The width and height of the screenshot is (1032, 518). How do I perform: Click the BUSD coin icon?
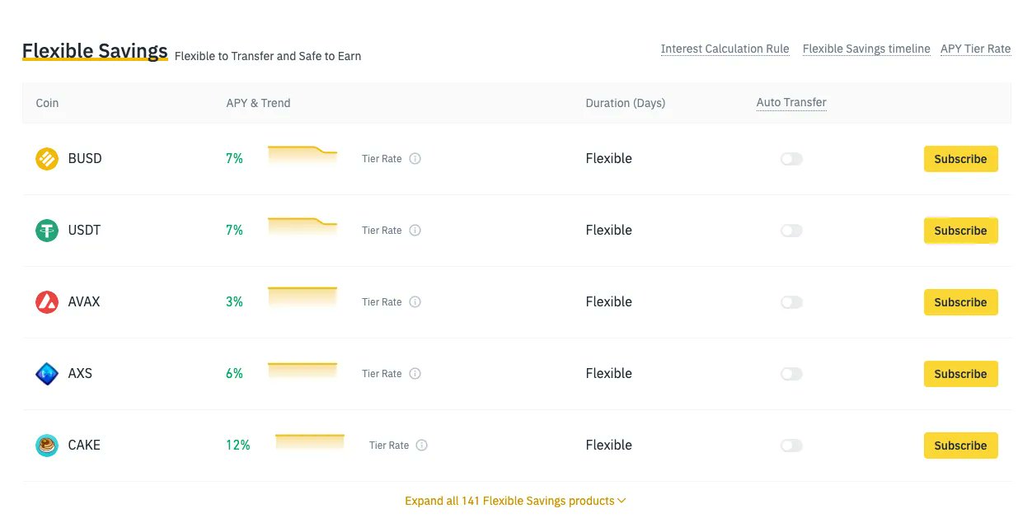click(x=47, y=158)
